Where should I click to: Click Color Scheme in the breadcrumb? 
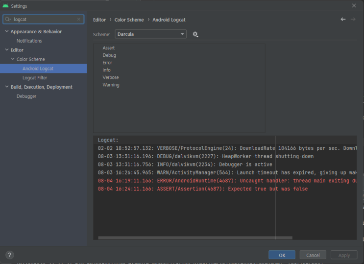pyautogui.click(x=129, y=20)
